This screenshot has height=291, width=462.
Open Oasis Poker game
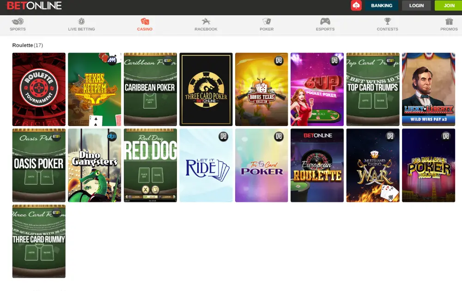[x=39, y=165]
